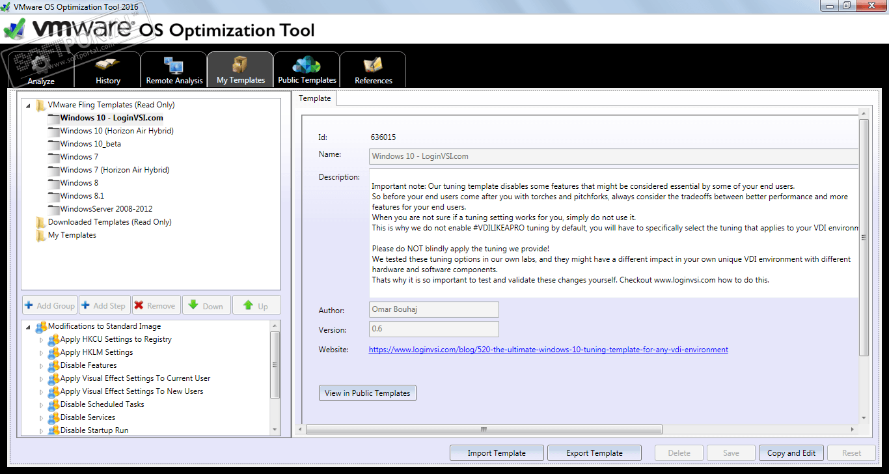This screenshot has width=889, height=474.
Task: Select the Template sub-tab in the details pane
Action: click(315, 98)
